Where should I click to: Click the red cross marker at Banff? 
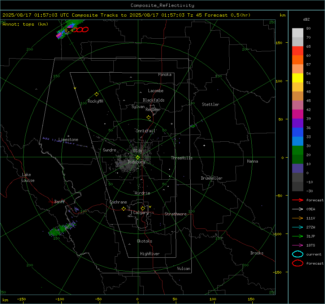pos(52,202)
